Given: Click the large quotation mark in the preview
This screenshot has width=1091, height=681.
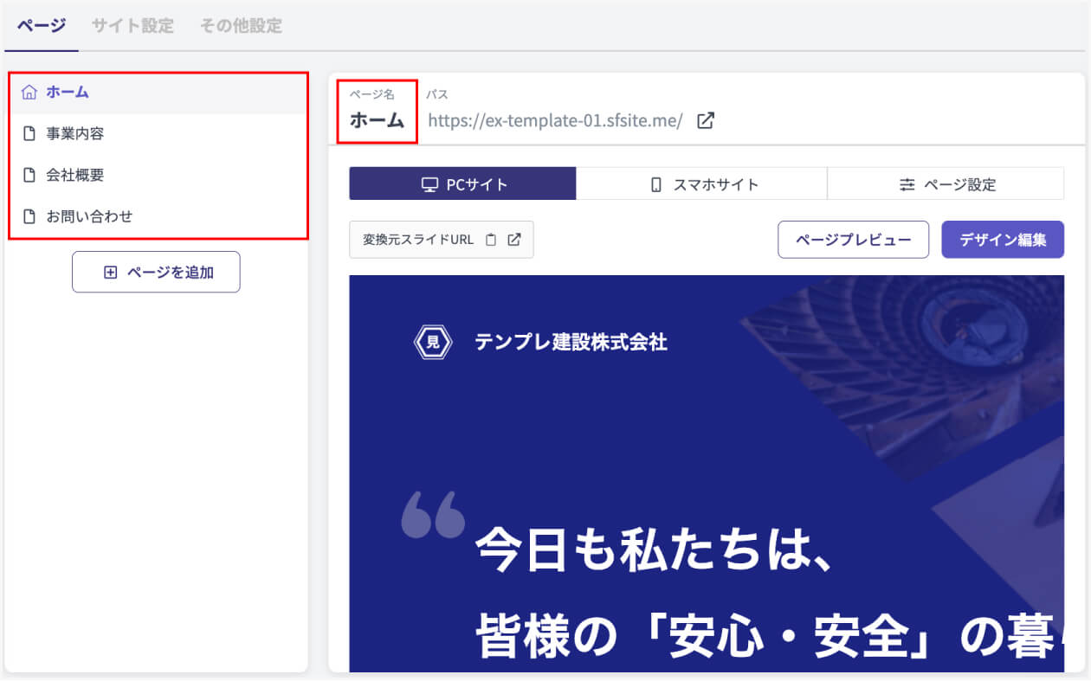Looking at the screenshot, I should coord(433,515).
